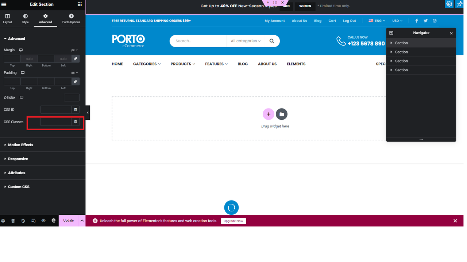The height and width of the screenshot is (262, 467).
Task: Open the Margin px unit dropdown
Action: coord(74,50)
